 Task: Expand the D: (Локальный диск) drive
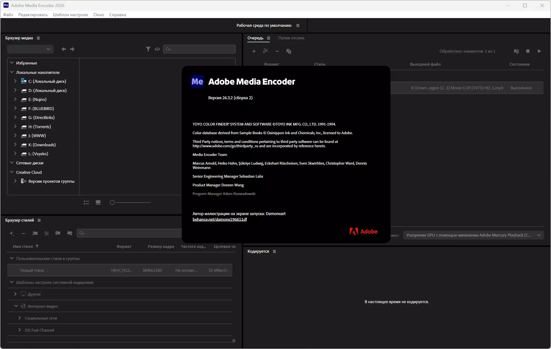(x=15, y=90)
